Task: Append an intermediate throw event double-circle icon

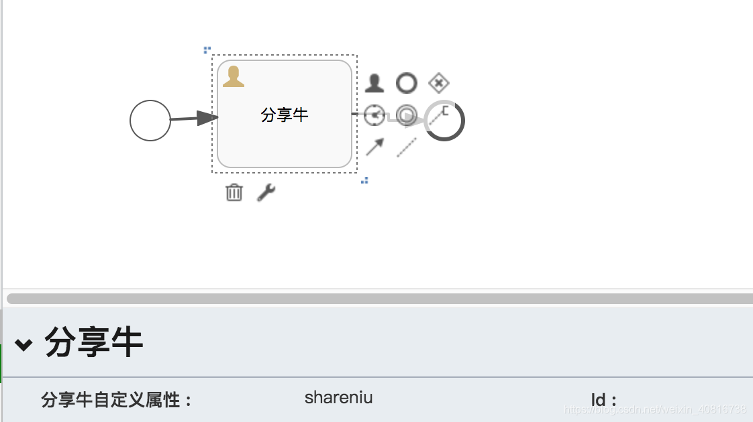Action: [407, 116]
